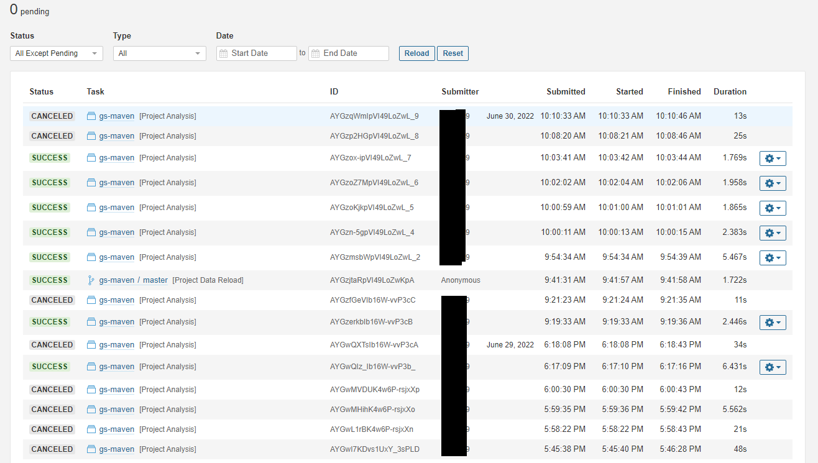The height and width of the screenshot is (463, 818).
Task: Click the project icon in the 48s duration row
Action: click(x=91, y=449)
